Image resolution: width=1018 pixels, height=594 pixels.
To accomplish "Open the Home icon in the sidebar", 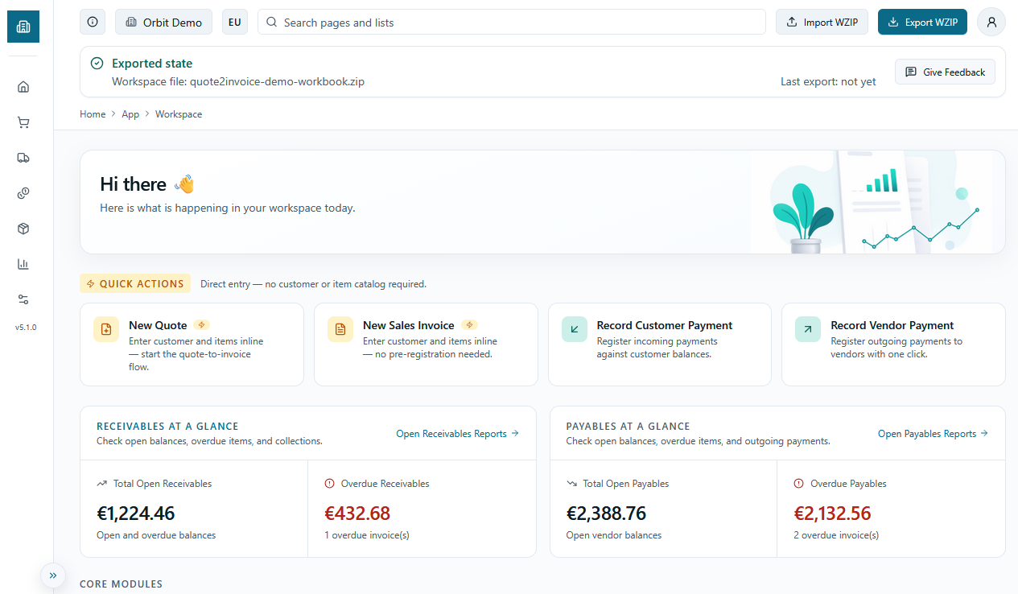I will point(23,86).
